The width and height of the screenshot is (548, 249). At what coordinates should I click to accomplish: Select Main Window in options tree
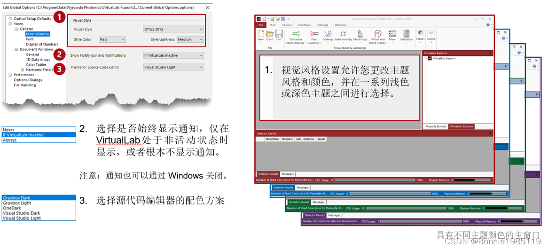[x=38, y=34]
